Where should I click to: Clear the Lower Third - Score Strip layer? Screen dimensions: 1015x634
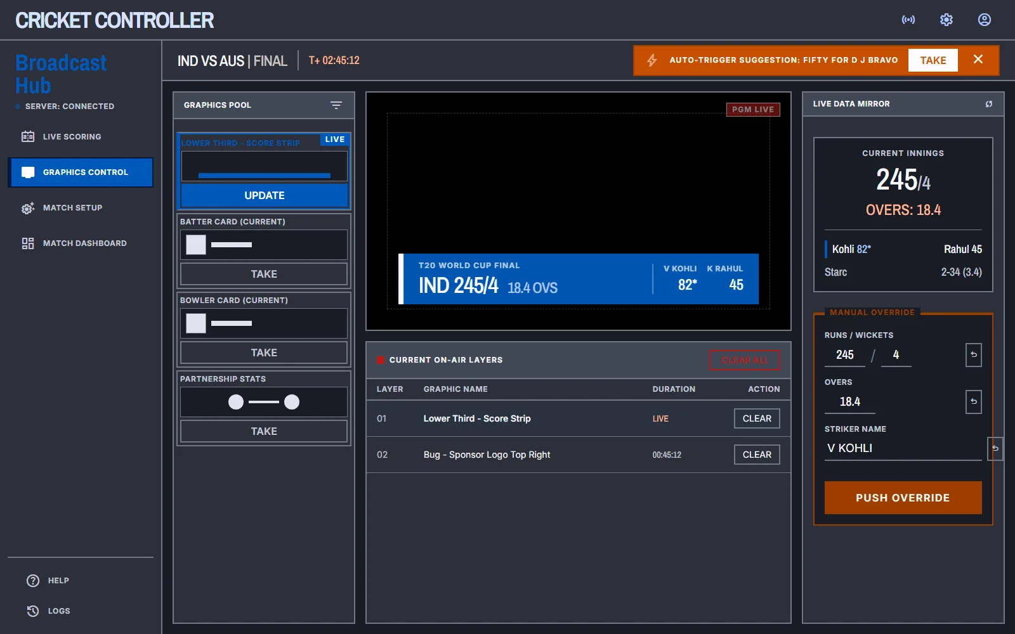757,418
